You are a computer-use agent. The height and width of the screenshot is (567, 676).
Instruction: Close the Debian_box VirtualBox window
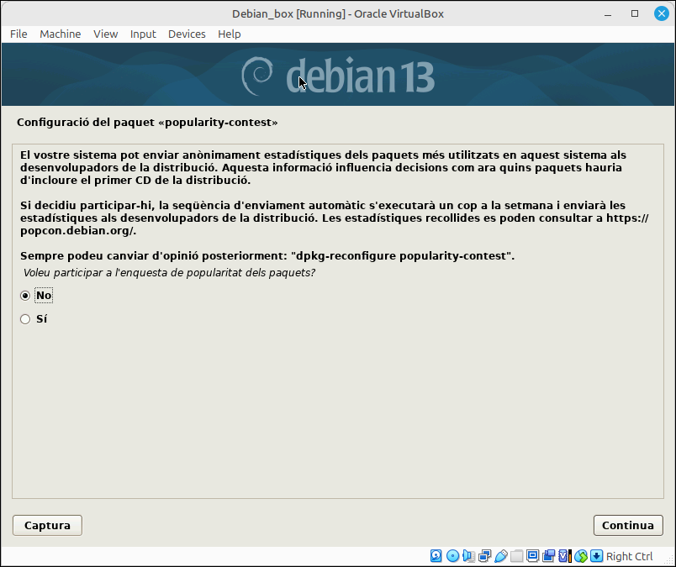(x=662, y=13)
